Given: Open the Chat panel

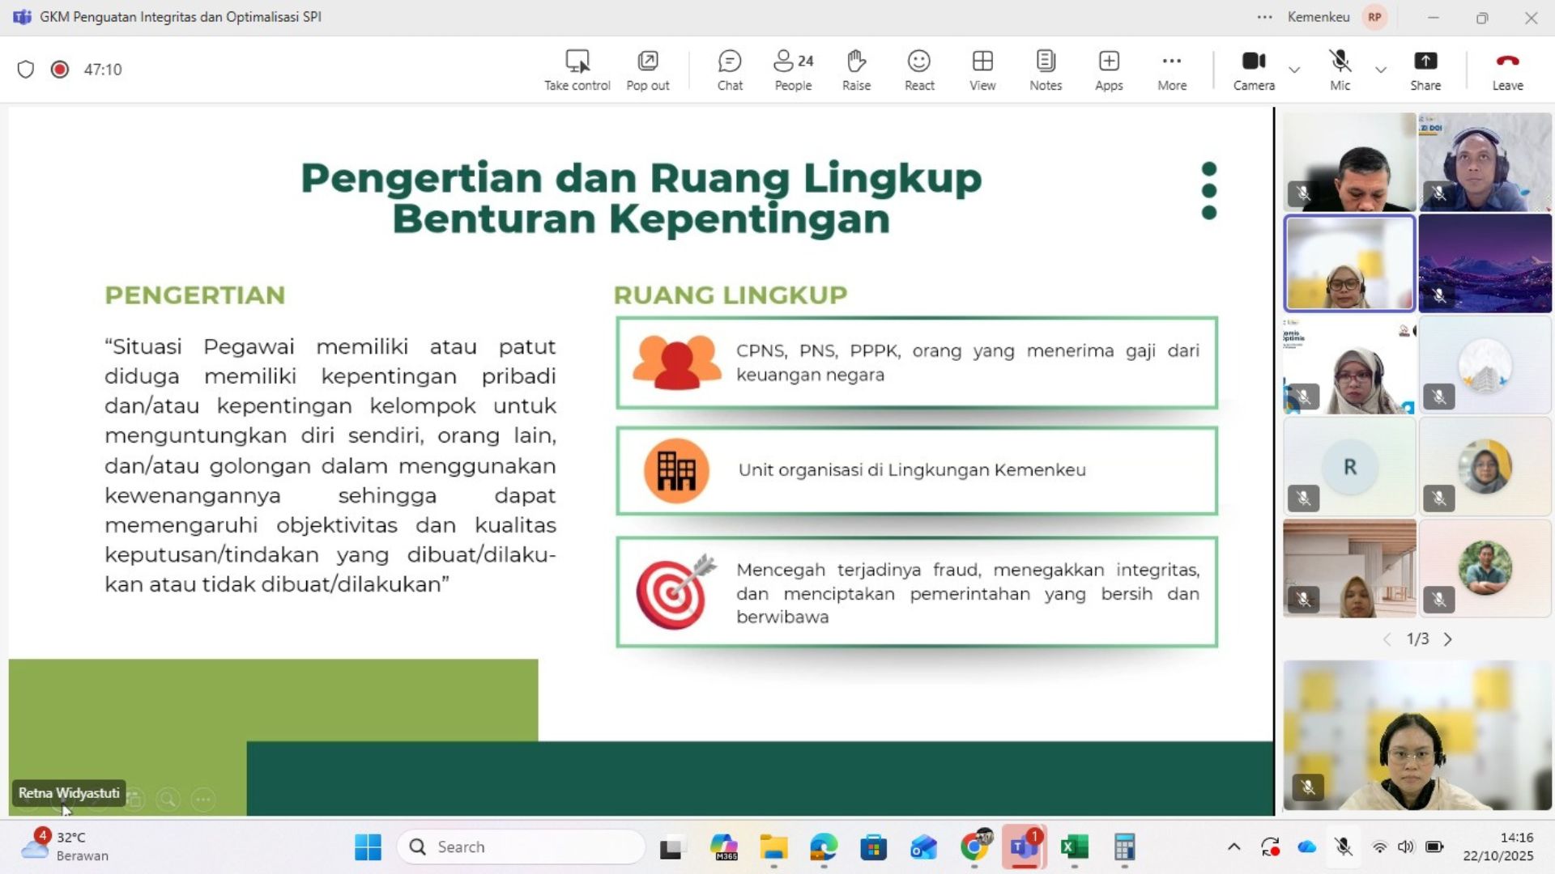Looking at the screenshot, I should coord(729,70).
